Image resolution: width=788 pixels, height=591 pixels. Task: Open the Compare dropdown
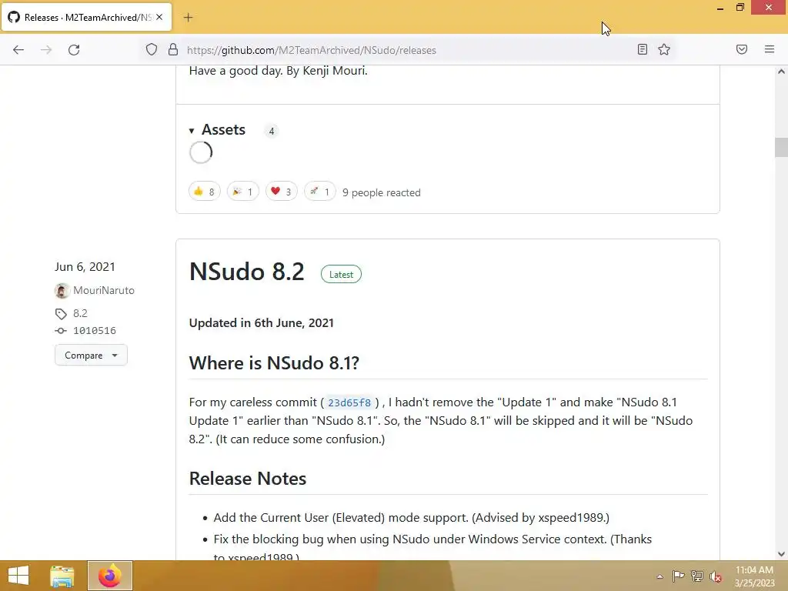point(91,356)
